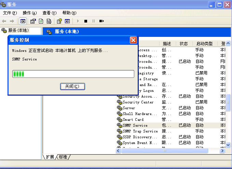Select the SNMP Trap Service row name

coord(140,131)
